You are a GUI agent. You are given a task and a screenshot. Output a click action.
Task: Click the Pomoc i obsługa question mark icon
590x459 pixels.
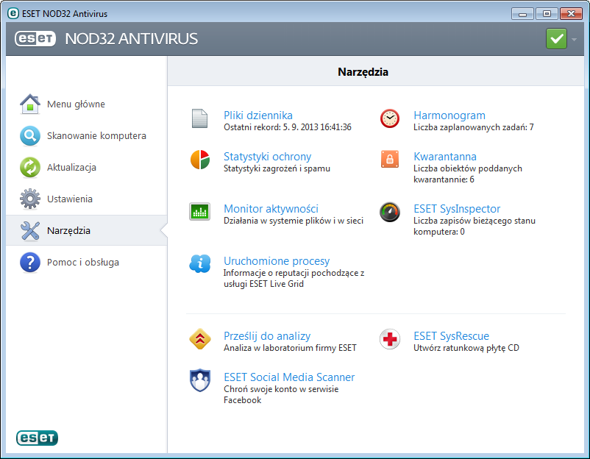click(x=30, y=262)
